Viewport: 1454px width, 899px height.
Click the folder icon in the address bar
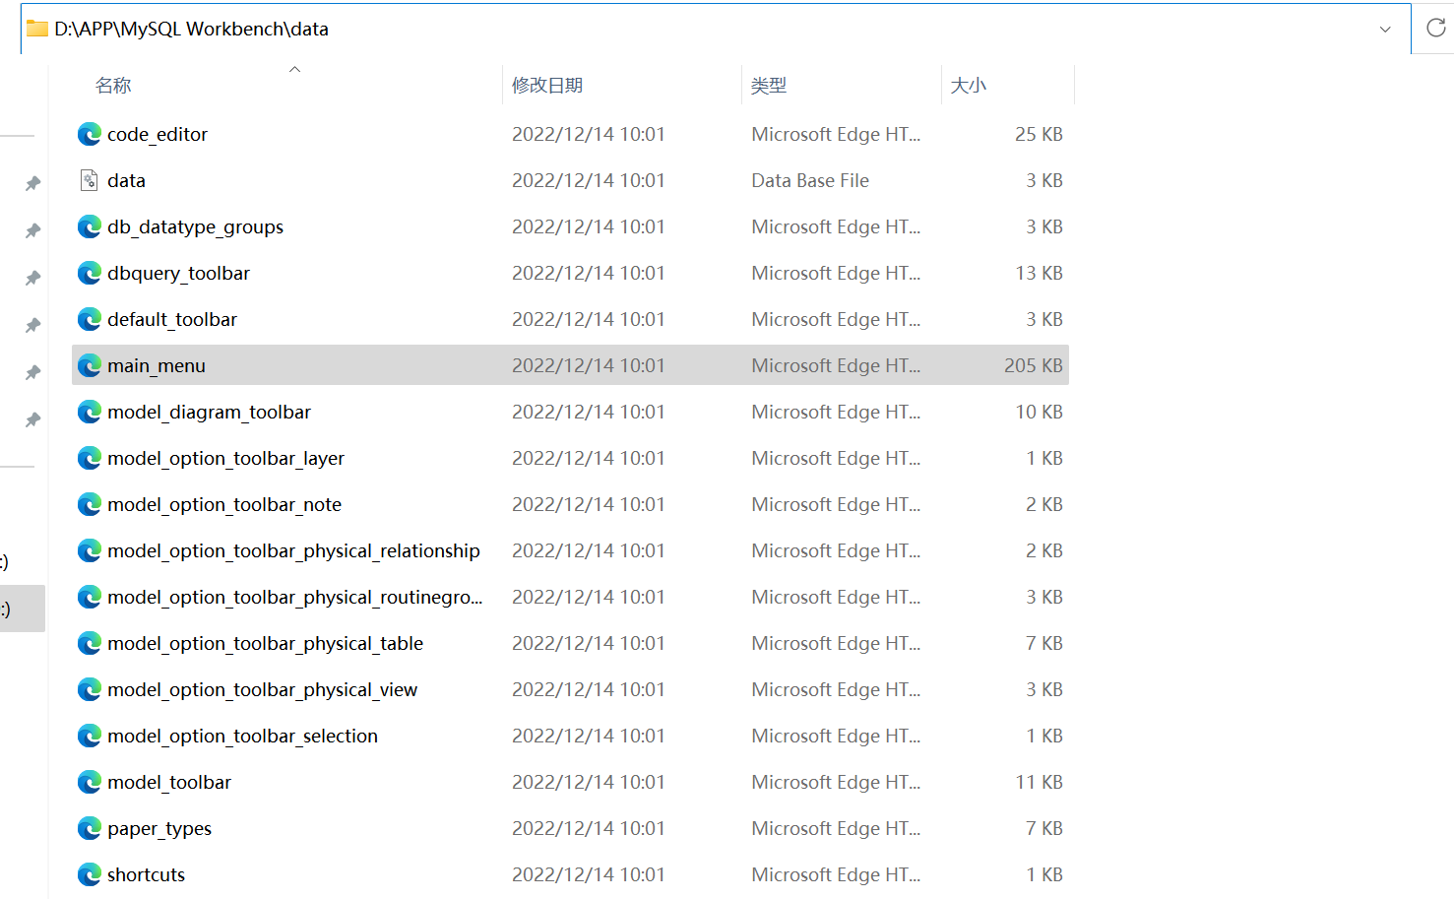pos(37,29)
